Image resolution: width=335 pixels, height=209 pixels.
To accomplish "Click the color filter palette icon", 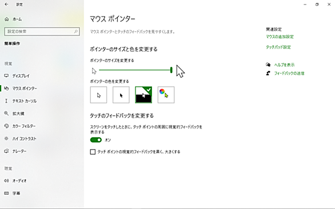I will coord(6,126).
